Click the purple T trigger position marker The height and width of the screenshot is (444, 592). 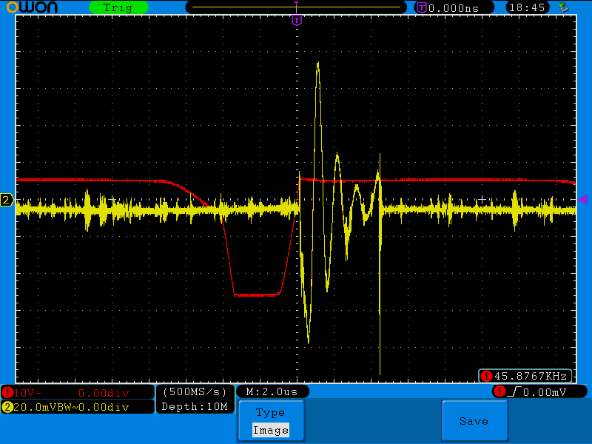pyautogui.click(x=297, y=21)
